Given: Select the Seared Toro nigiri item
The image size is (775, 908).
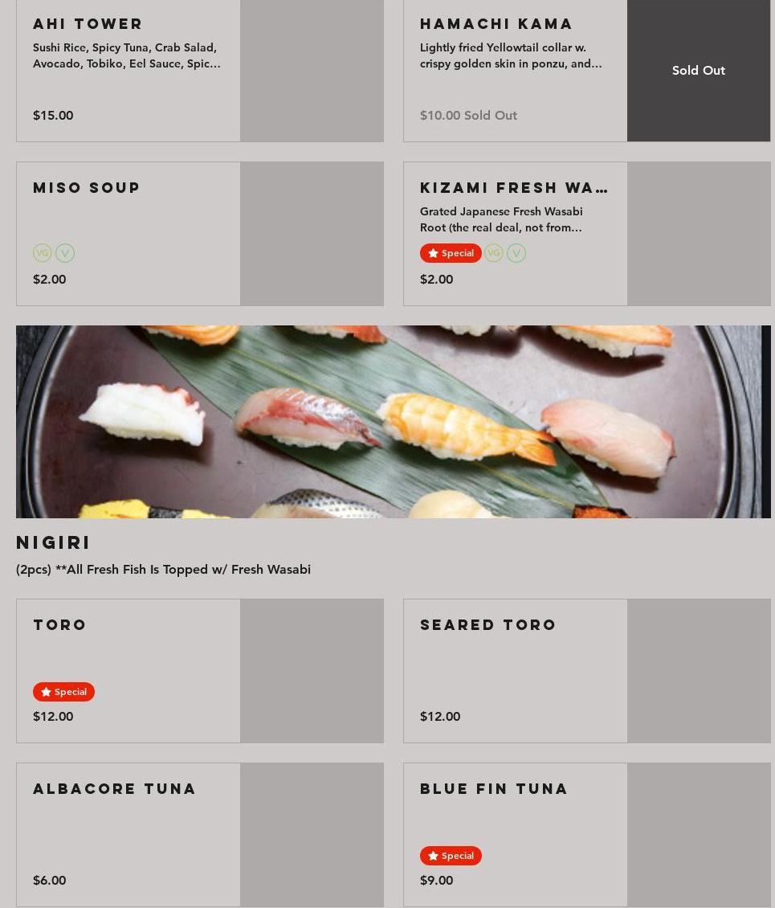Looking at the screenshot, I should point(587,671).
